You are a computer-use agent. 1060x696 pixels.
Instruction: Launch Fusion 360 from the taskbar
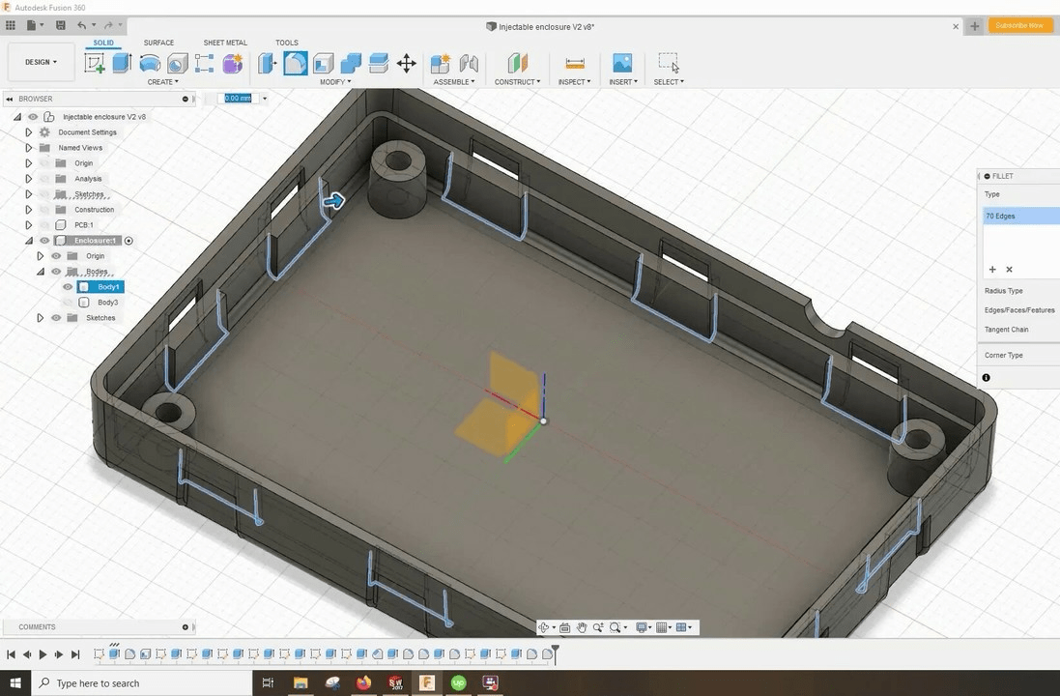pos(426,682)
